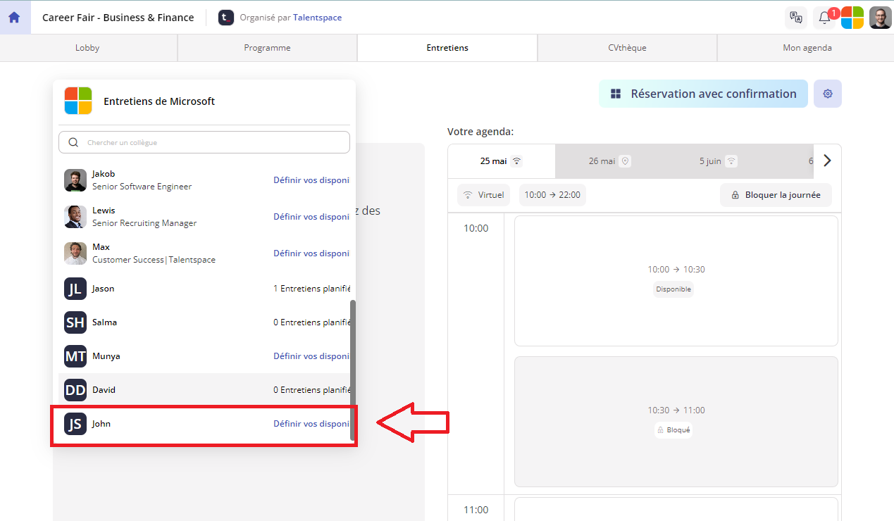Open the 10:00 → 22:00 hours selector

pyautogui.click(x=552, y=195)
